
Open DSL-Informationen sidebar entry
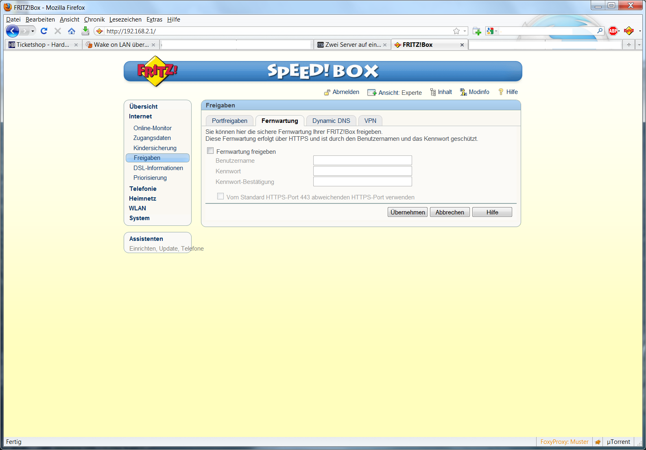(158, 168)
